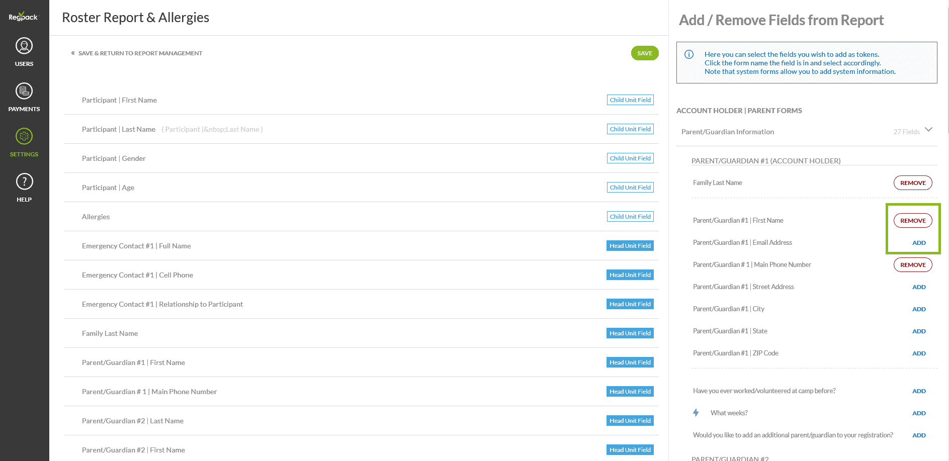The width and height of the screenshot is (949, 461).
Task: Add Parent/Guardian #1 ZIP Code field
Action: coord(918,353)
